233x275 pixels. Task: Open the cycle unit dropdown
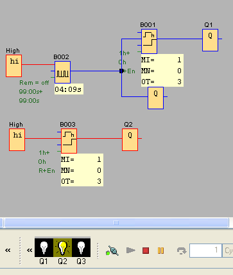pyautogui.click(x=228, y=250)
